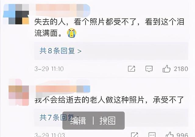Click the crying emoji after 流满面
This screenshot has width=195, height=137.
click(x=72, y=33)
